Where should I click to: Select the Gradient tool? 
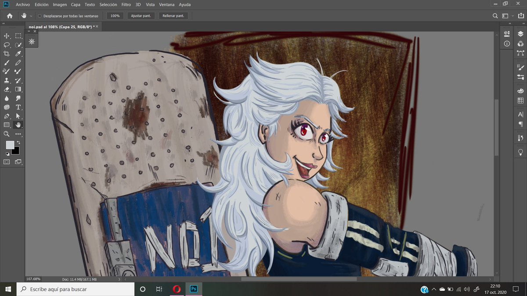click(18, 89)
